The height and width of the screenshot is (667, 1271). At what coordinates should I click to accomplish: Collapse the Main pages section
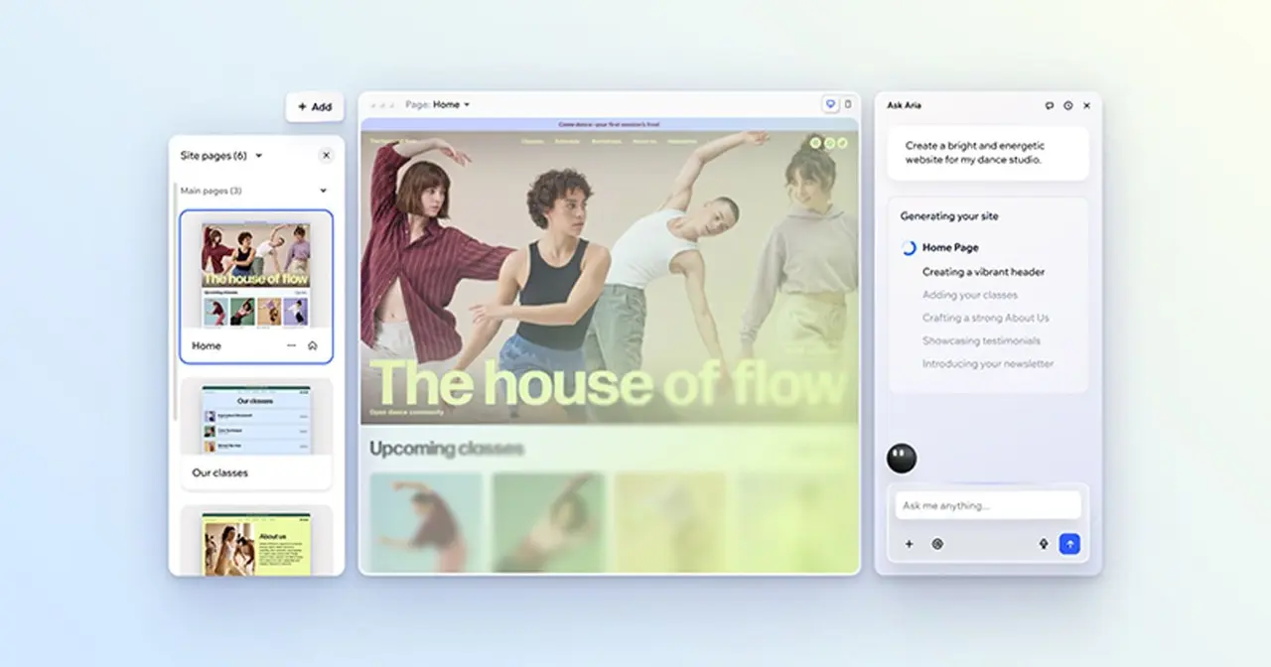(x=323, y=191)
